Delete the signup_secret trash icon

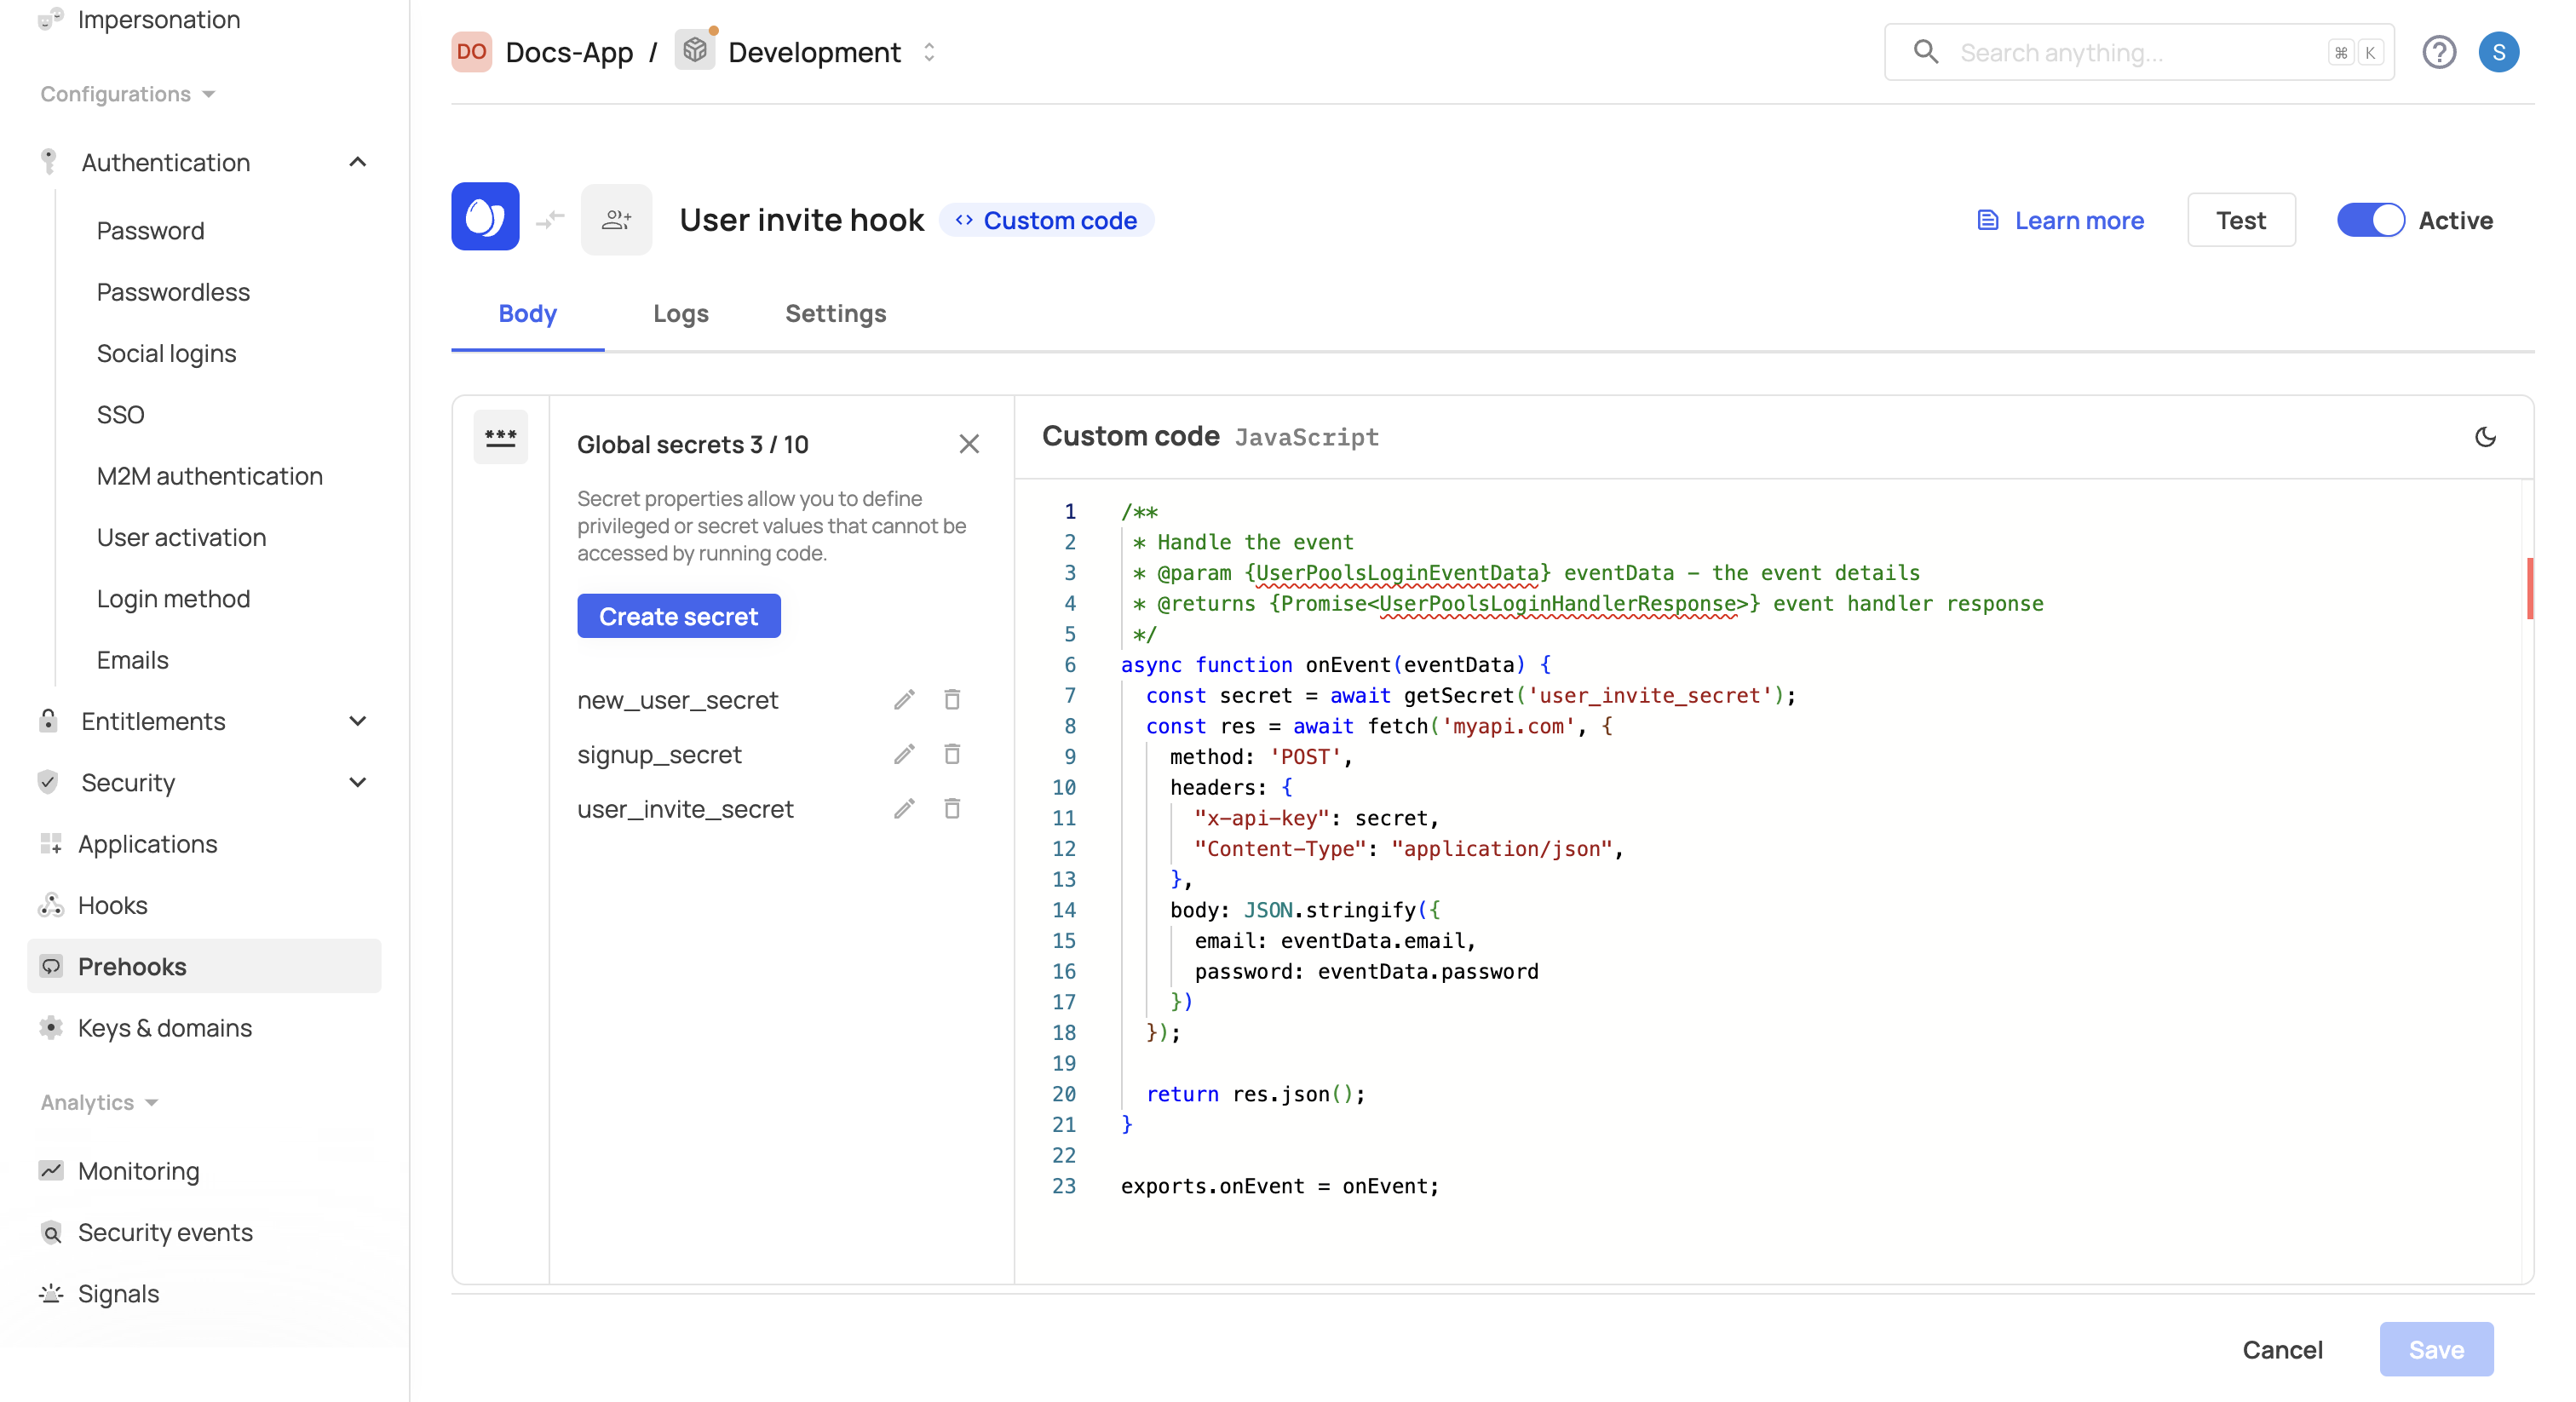[952, 754]
